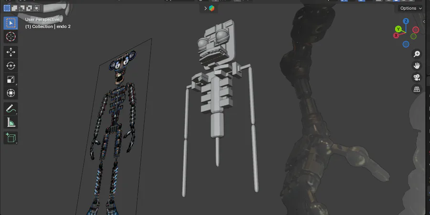The height and width of the screenshot is (215, 430).
Task: Click the red X axis on gizmo
Action: [x=396, y=35]
